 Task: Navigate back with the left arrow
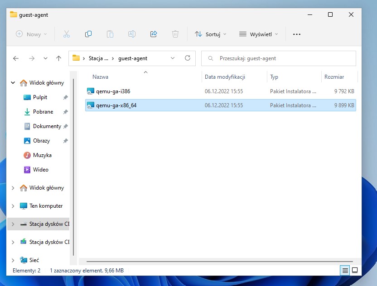coord(16,58)
